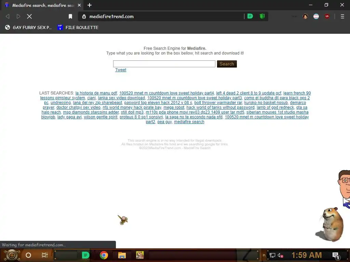Open the notification center icon
Screen dimensions: 350x262
(x=336, y=256)
